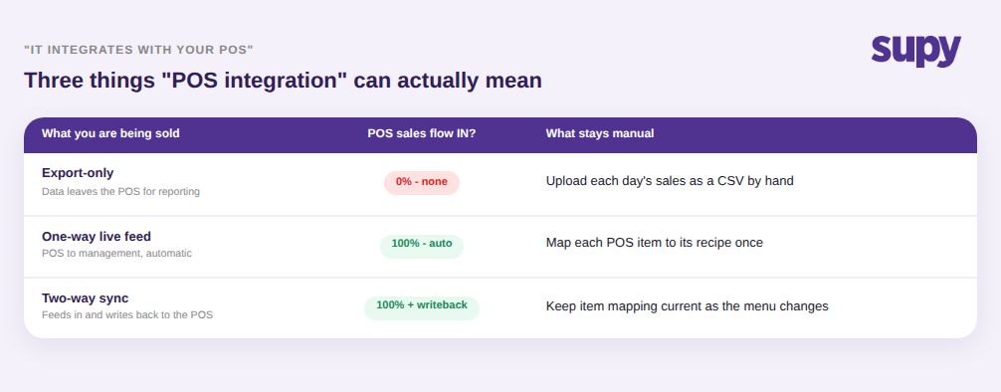
Task: Click 'Map each POS item to its recipe once'
Action: [x=655, y=243]
